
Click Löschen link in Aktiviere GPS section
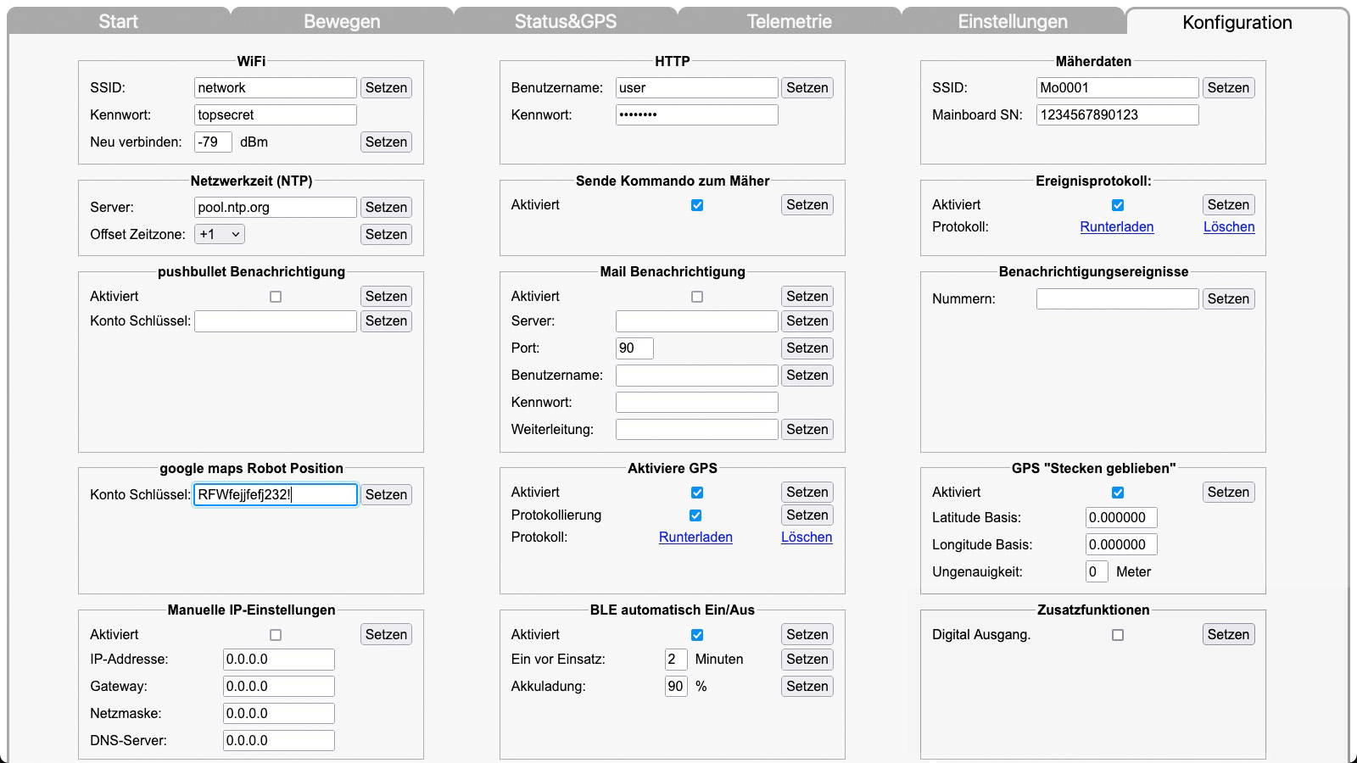click(806, 537)
